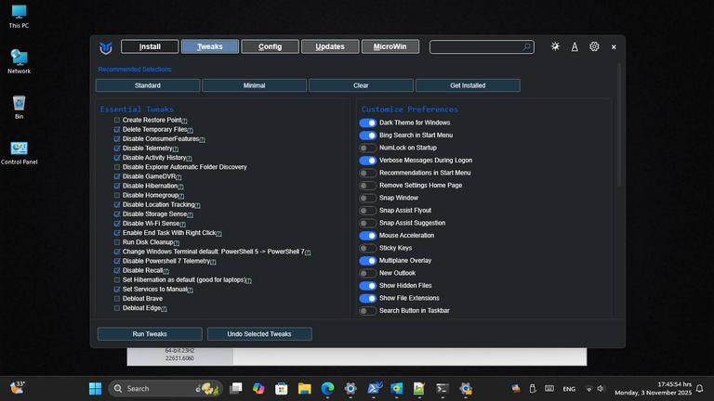This screenshot has width=714, height=401.
Task: Open Task View on the taskbar
Action: (236, 389)
